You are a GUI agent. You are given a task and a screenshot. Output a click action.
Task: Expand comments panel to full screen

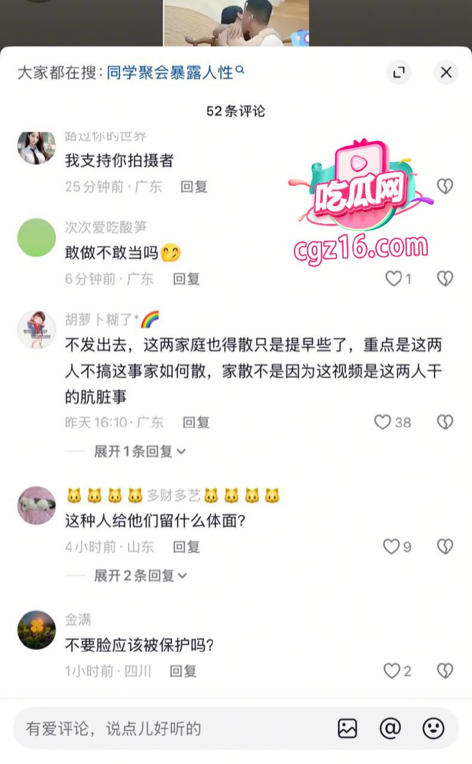[x=399, y=73]
